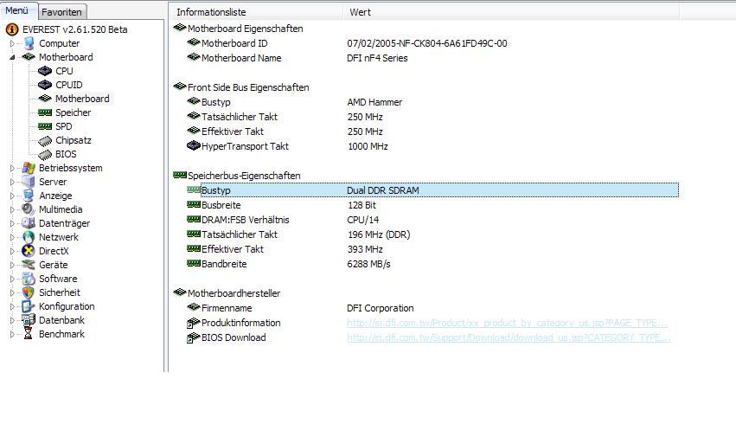Click the Konfiguration icon
Viewport: 736px width, 443px height.
pyautogui.click(x=29, y=306)
